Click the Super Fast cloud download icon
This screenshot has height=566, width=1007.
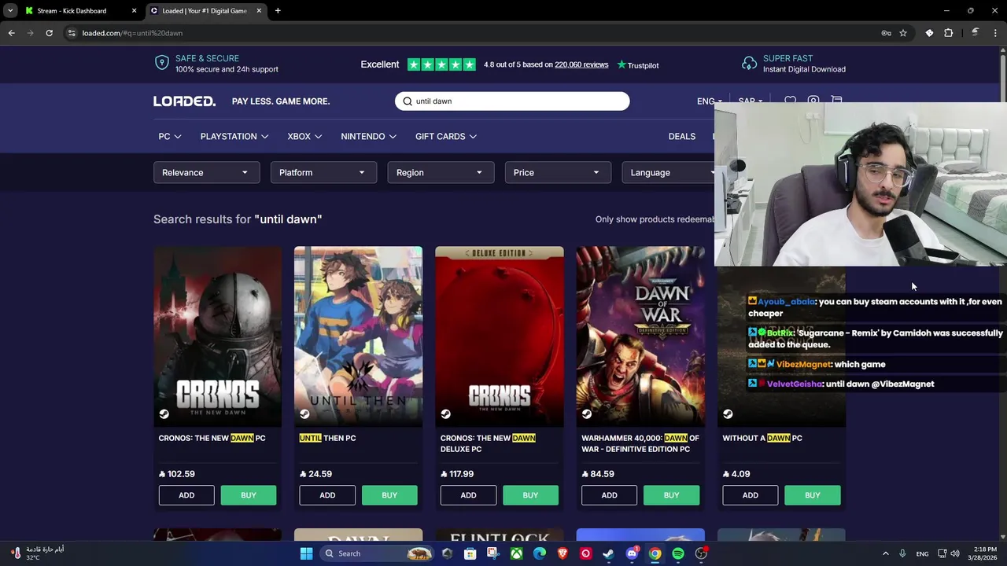[749, 63]
